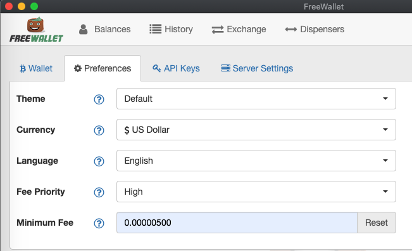Open the Fee Priority dropdown showing High
This screenshot has height=251, width=412.
[256, 192]
